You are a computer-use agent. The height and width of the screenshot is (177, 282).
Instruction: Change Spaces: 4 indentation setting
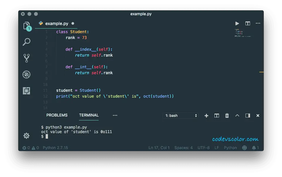coord(183,148)
